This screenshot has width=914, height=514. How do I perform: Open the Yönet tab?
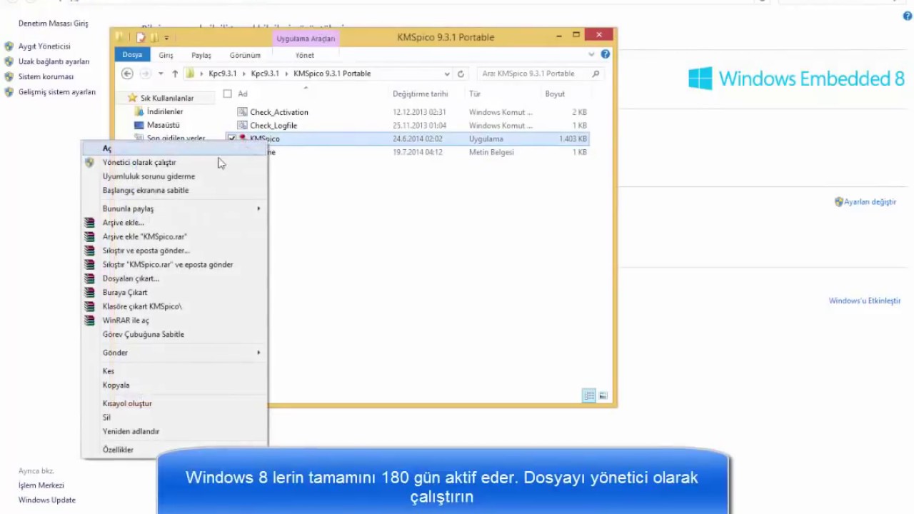pos(305,55)
